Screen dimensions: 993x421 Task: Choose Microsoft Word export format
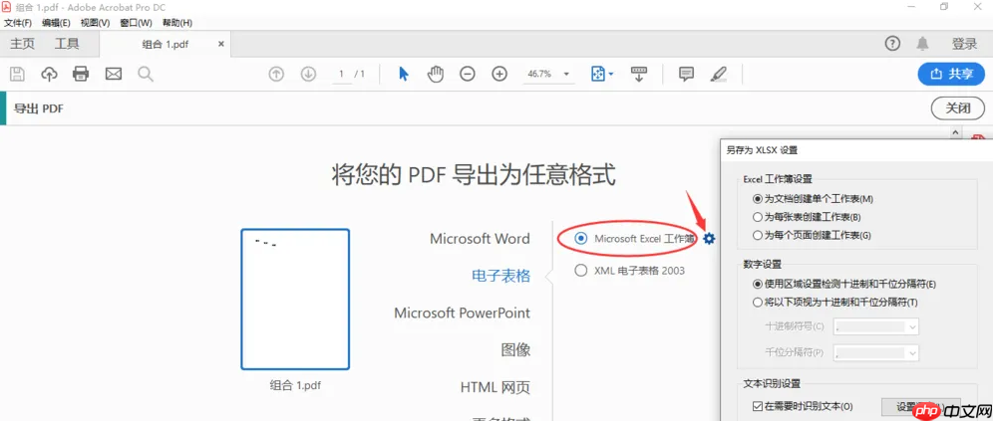[480, 238]
